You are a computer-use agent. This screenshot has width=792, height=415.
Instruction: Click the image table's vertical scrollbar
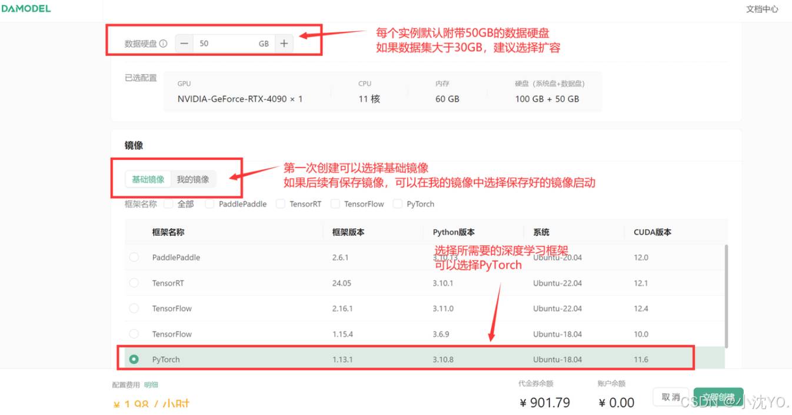tap(726, 296)
